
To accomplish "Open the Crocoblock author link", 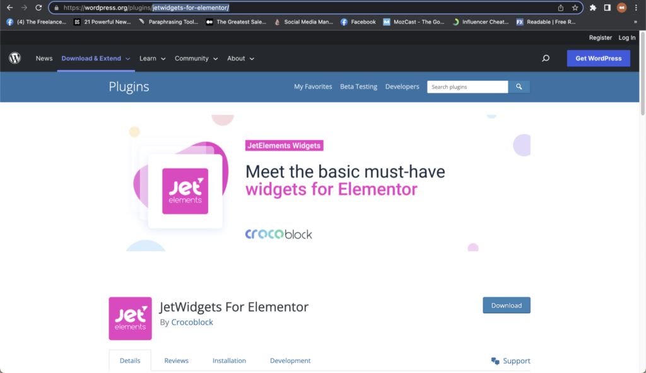I will (x=192, y=323).
